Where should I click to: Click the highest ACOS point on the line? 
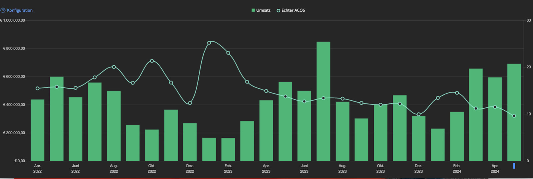coord(209,43)
